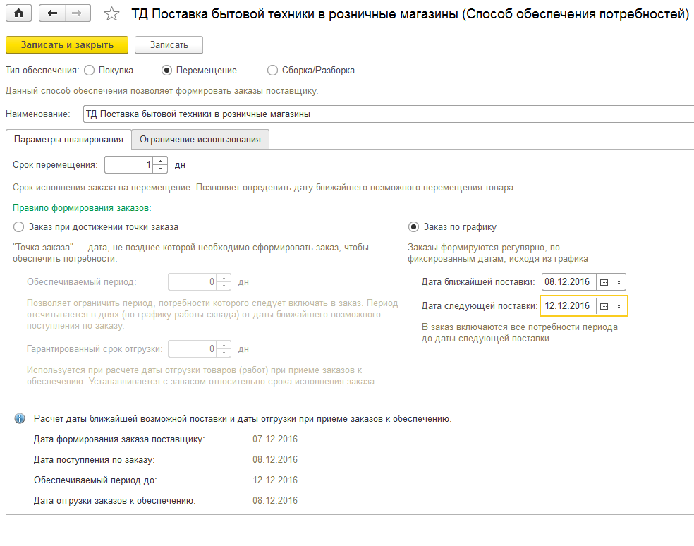The width and height of the screenshot is (694, 546).
Task: Select the Сборка/Разборка supply type
Action: coord(272,71)
